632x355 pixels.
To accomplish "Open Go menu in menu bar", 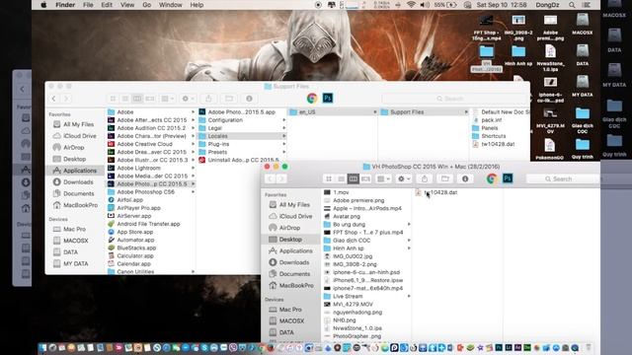I will (147, 5).
